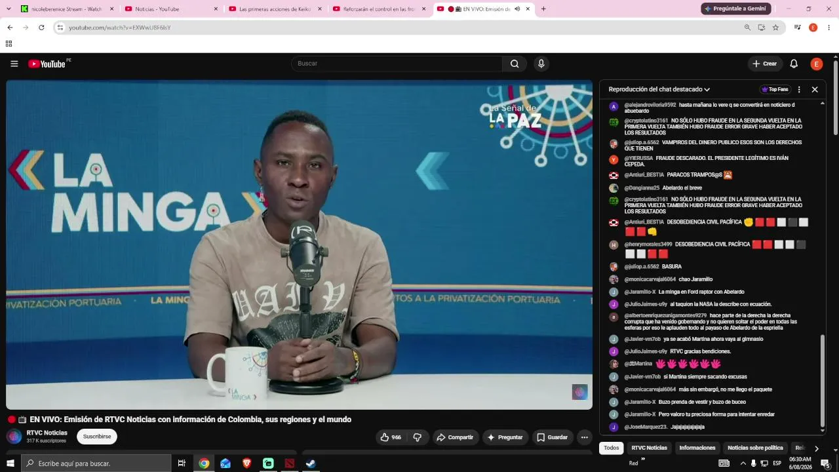Close the live chat panel
This screenshot has height=472, width=839.
(x=815, y=89)
